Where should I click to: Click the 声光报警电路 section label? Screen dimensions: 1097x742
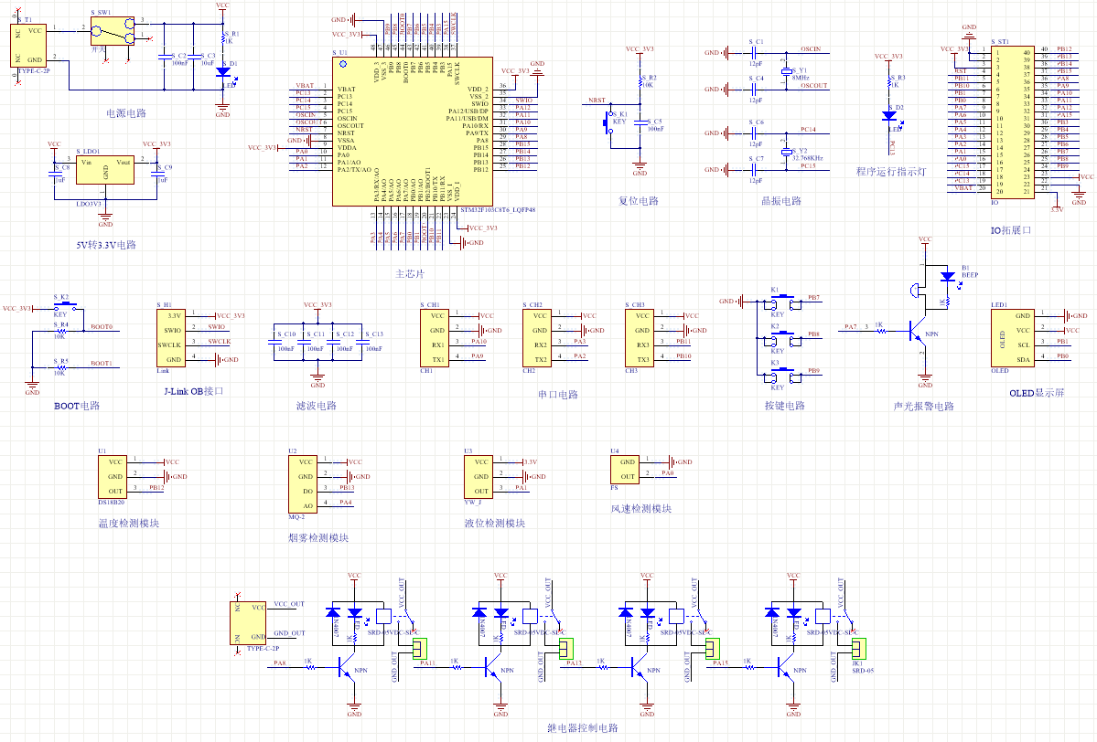[x=923, y=406]
